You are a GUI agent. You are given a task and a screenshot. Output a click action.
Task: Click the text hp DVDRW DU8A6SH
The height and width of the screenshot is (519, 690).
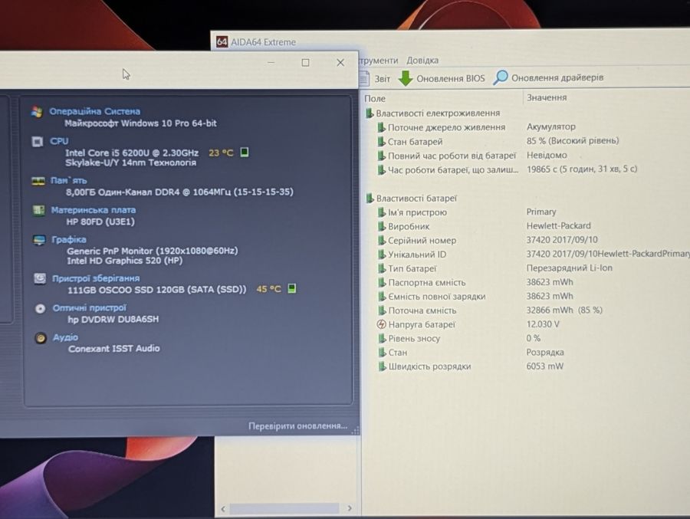113,319
